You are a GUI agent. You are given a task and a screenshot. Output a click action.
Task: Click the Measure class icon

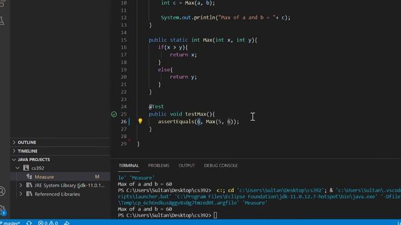(29, 176)
